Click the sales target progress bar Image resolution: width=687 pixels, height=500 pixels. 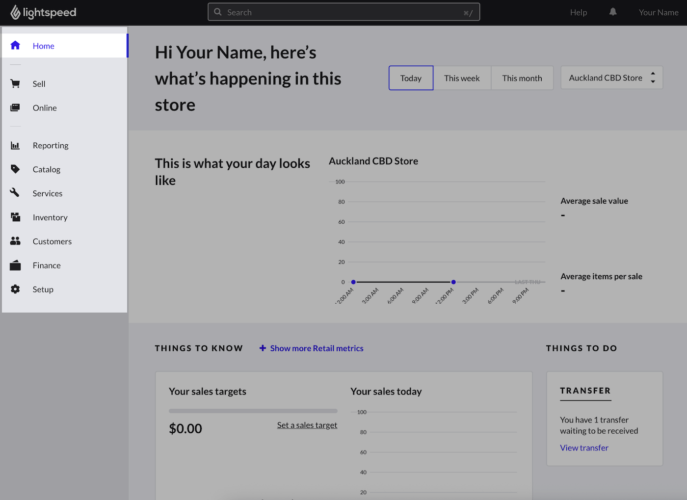pos(253,411)
